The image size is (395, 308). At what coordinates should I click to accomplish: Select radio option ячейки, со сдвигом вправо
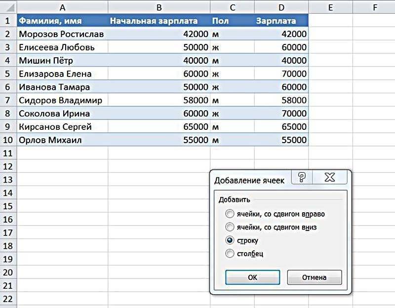coord(230,214)
